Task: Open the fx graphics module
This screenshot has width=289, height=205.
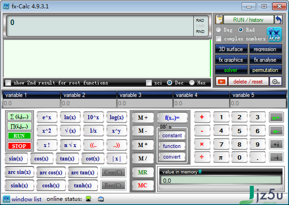Action: pyautogui.click(x=231, y=60)
